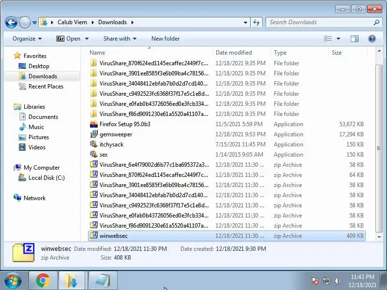Select the sex application icon
The image size is (387, 290).
[x=94, y=154]
